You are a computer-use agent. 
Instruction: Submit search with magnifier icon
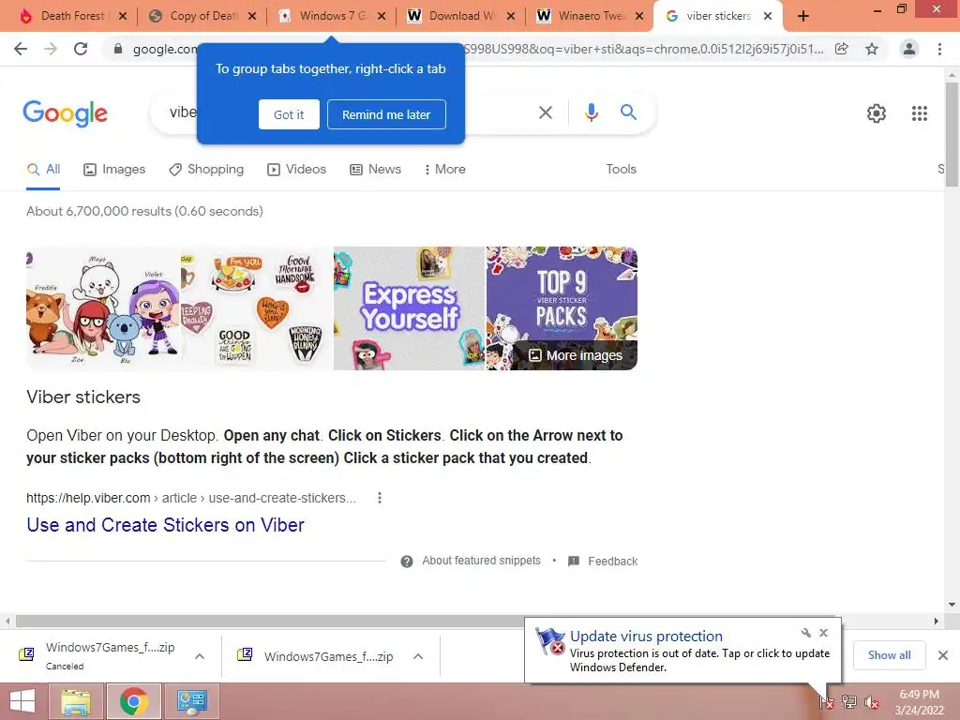coord(628,112)
